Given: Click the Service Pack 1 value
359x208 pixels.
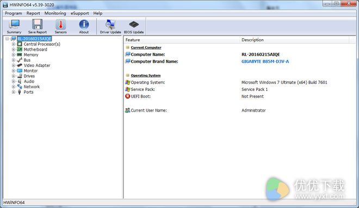Looking at the screenshot, I should pos(255,89).
